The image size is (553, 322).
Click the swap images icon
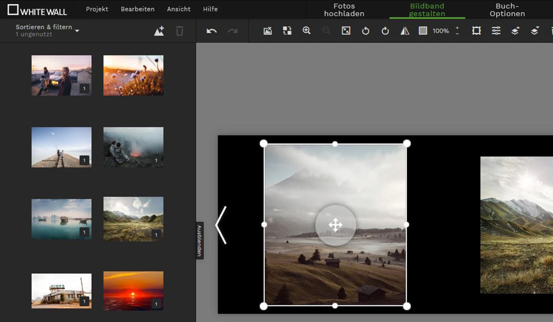point(287,31)
